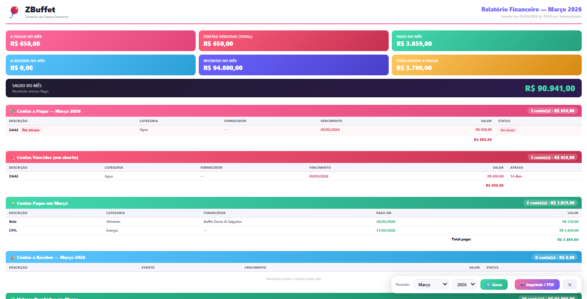Click the checkmark icon beside Contas Pagas
587x299 pixels.
pyautogui.click(x=13, y=203)
